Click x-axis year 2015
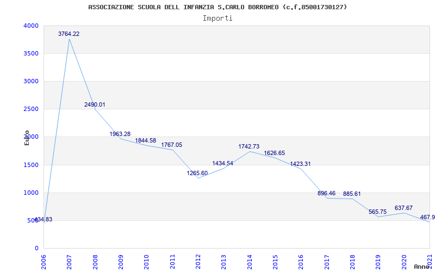Viewport: 435px width, 272px height. click(x=275, y=262)
